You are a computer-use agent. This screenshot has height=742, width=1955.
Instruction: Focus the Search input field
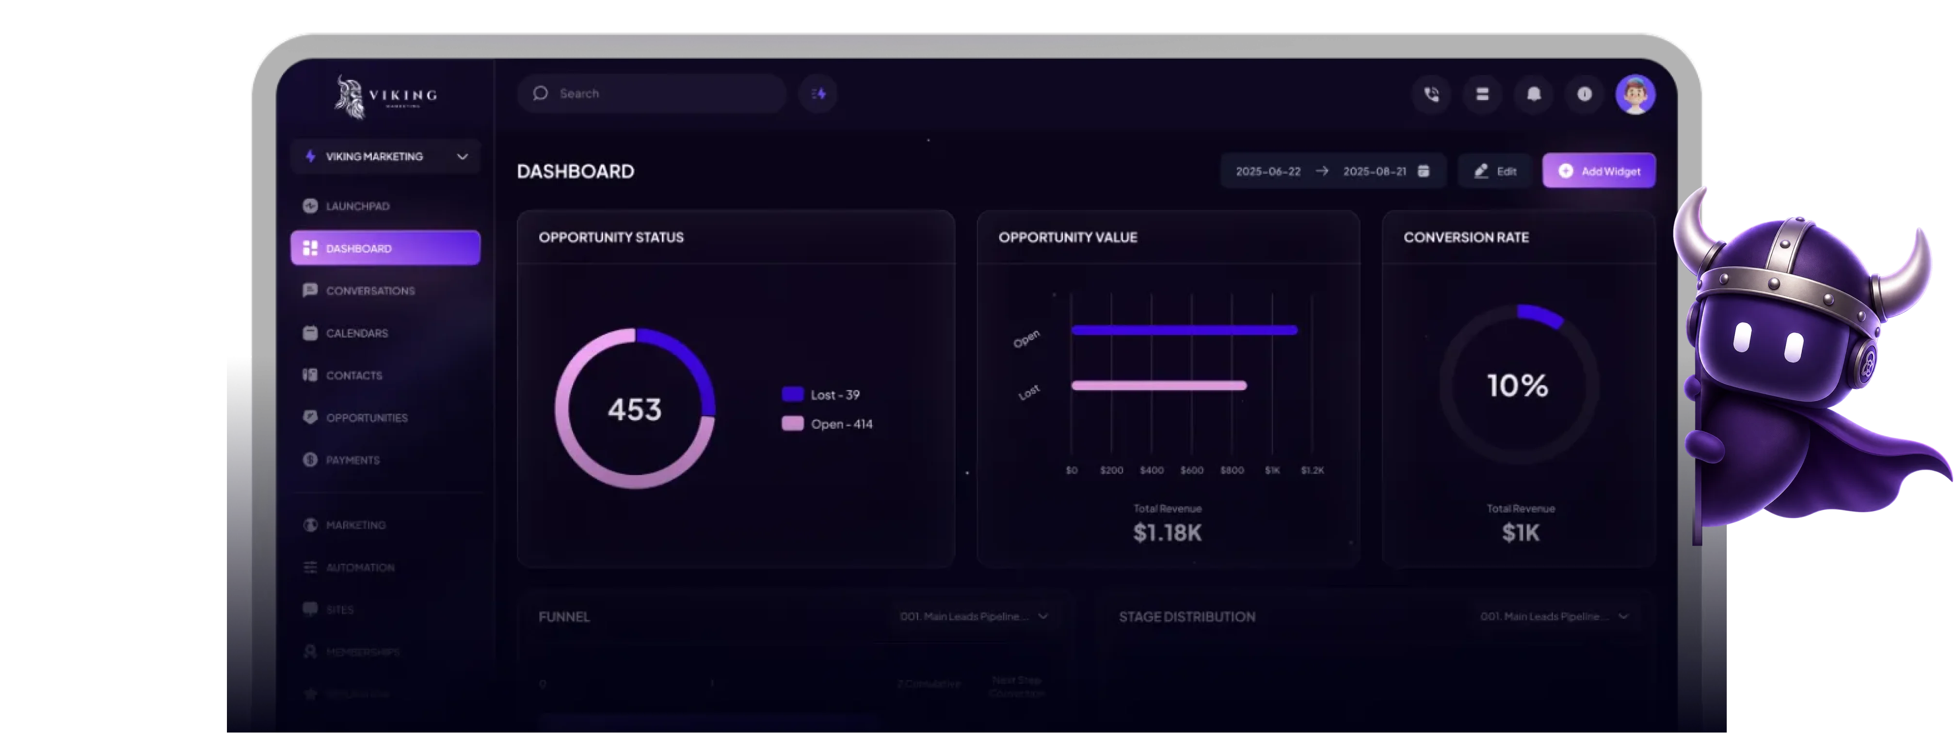click(x=651, y=94)
